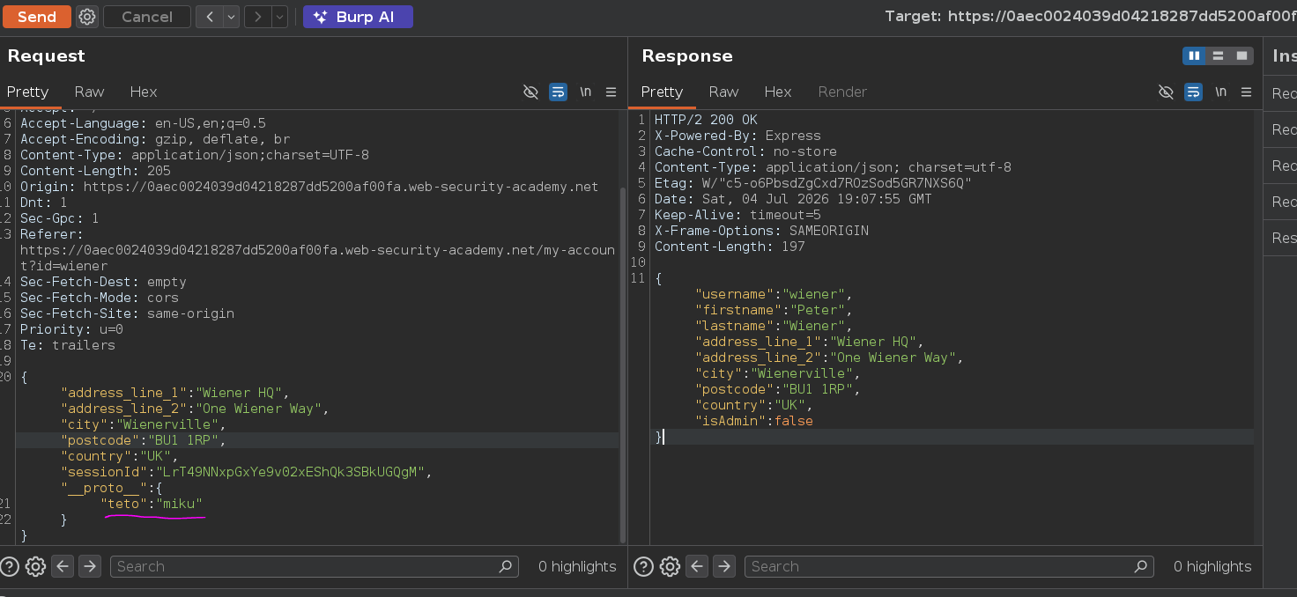
Task: Switch to the Request Hex tab
Action: point(144,92)
